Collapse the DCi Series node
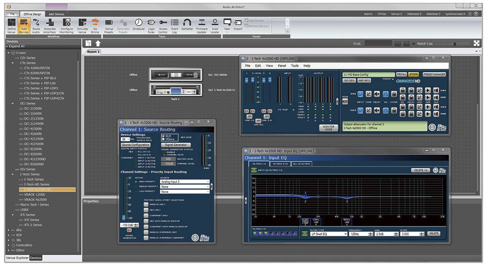485x264 pixels. (x=13, y=104)
